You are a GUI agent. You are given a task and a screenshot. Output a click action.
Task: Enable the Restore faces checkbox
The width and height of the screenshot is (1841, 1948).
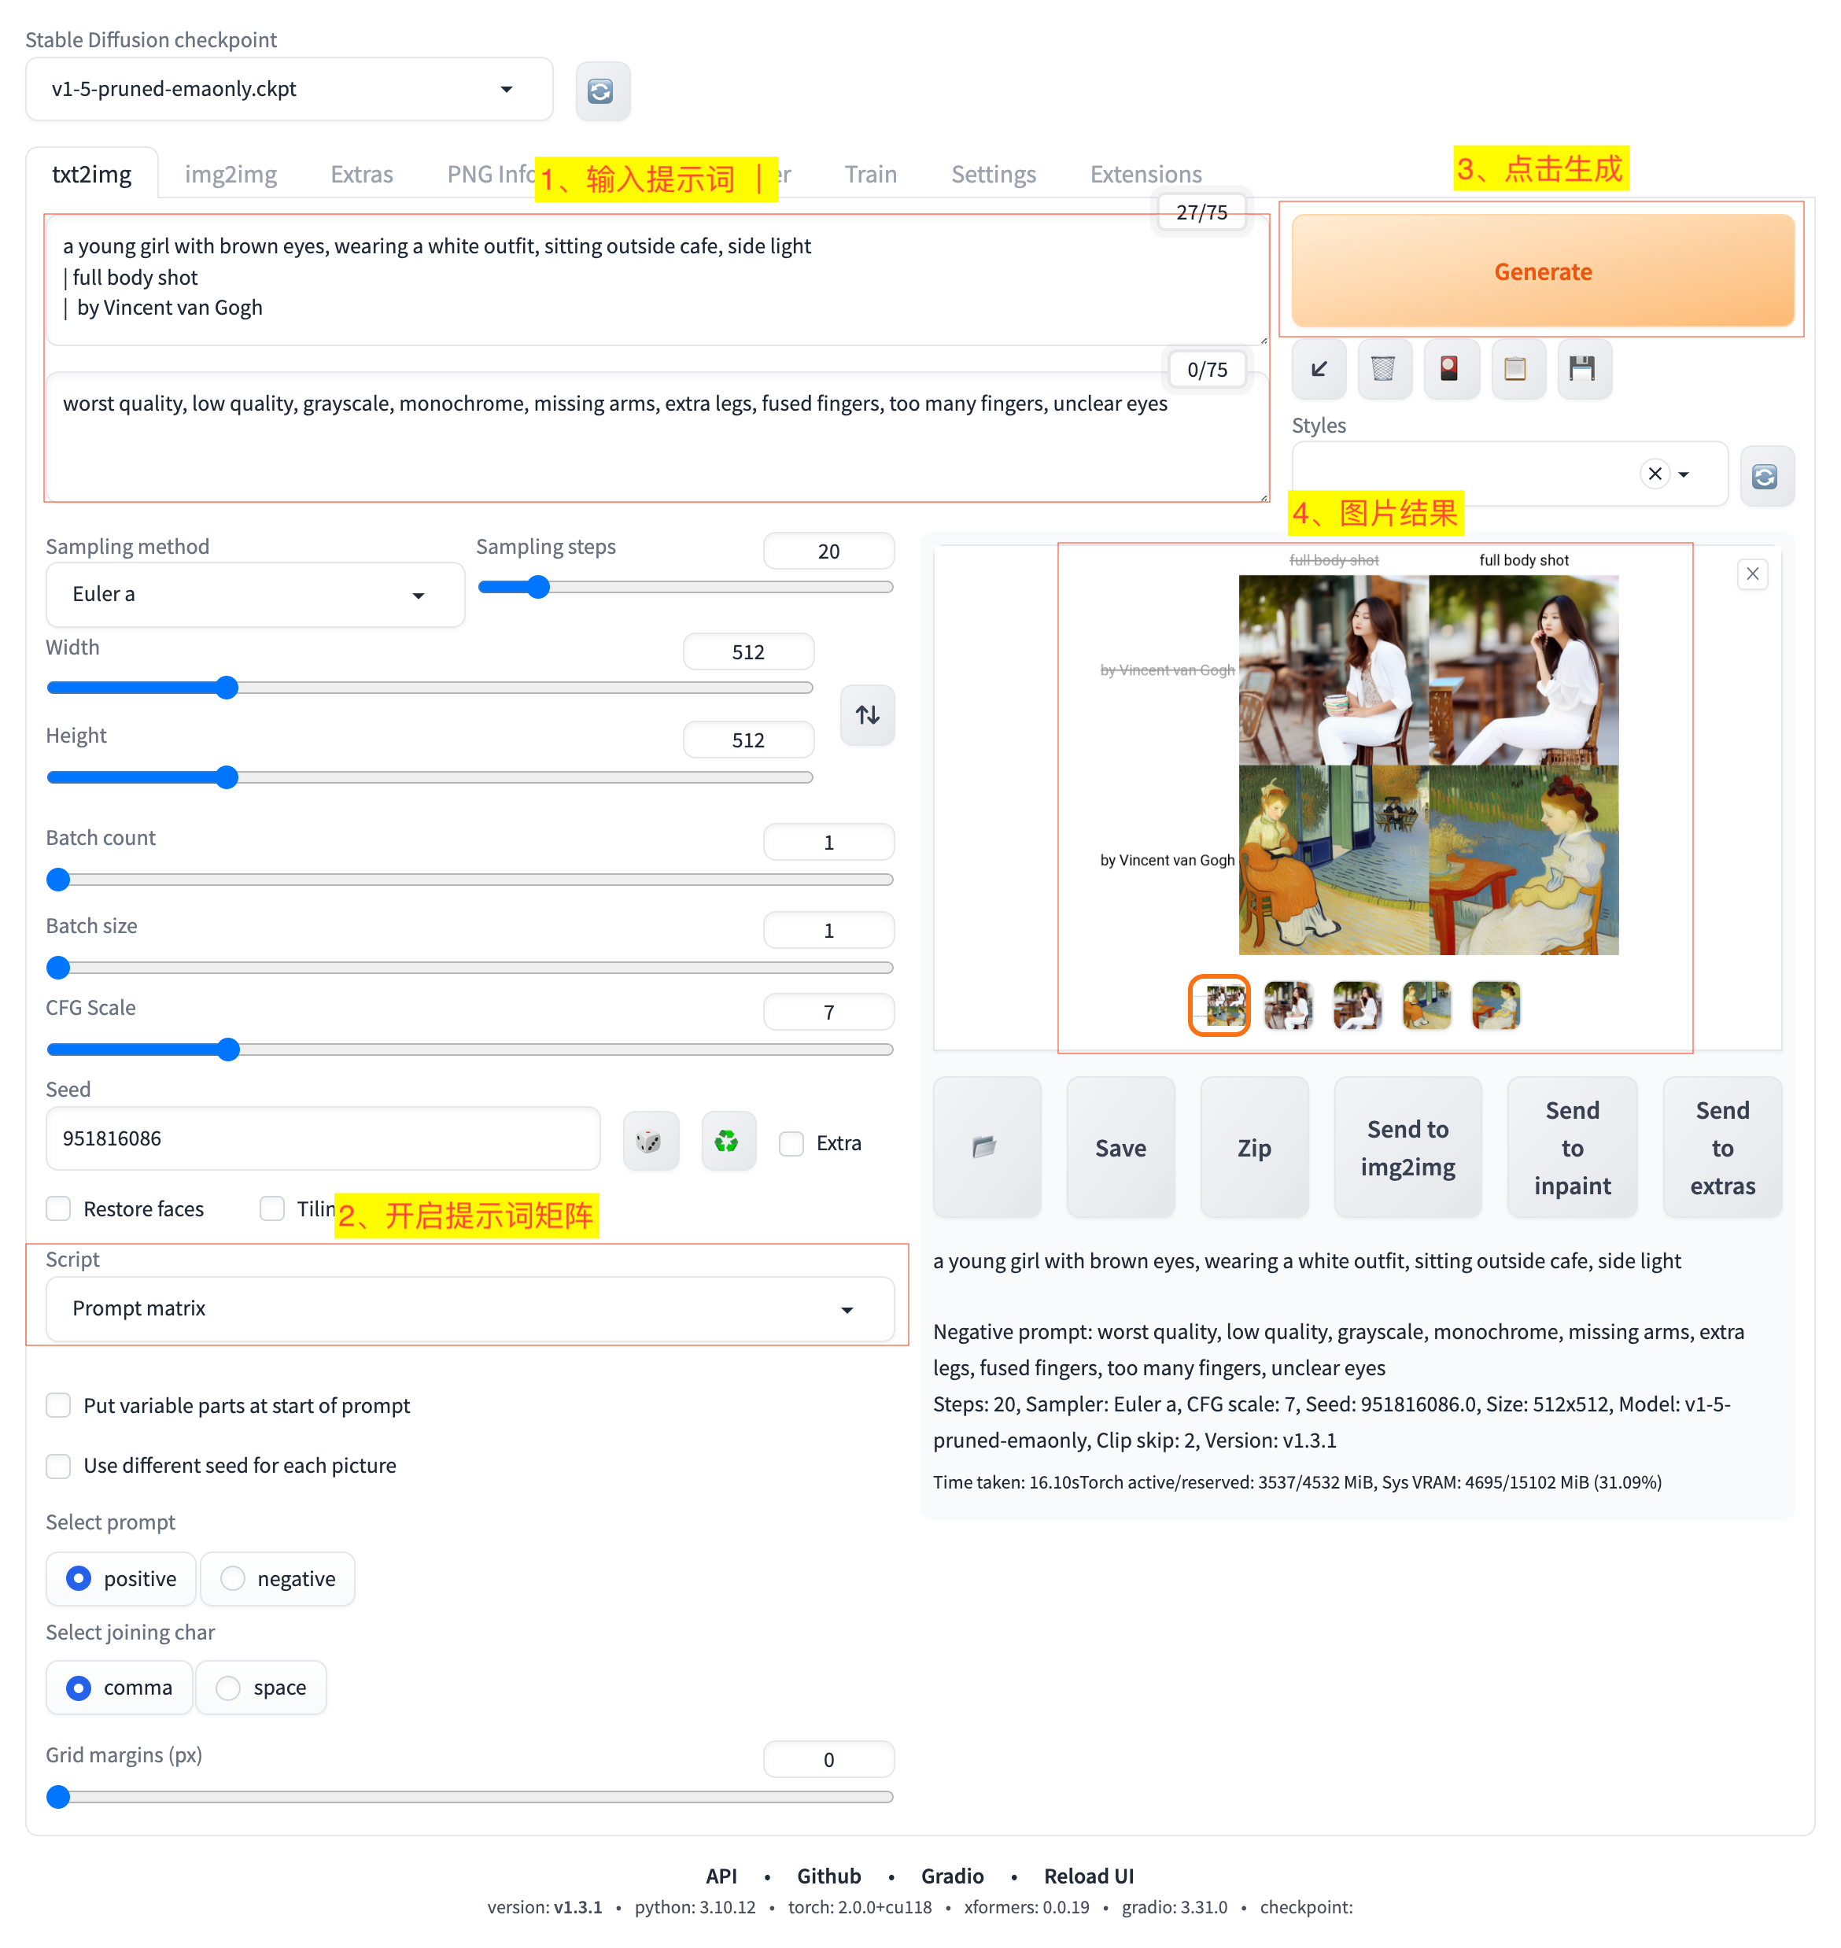pyautogui.click(x=60, y=1208)
